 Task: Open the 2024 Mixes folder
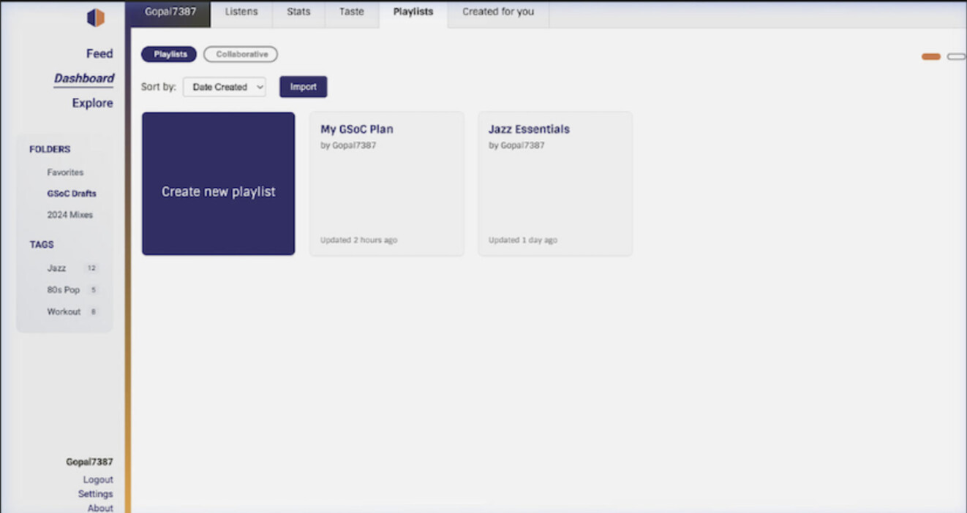[x=69, y=215]
